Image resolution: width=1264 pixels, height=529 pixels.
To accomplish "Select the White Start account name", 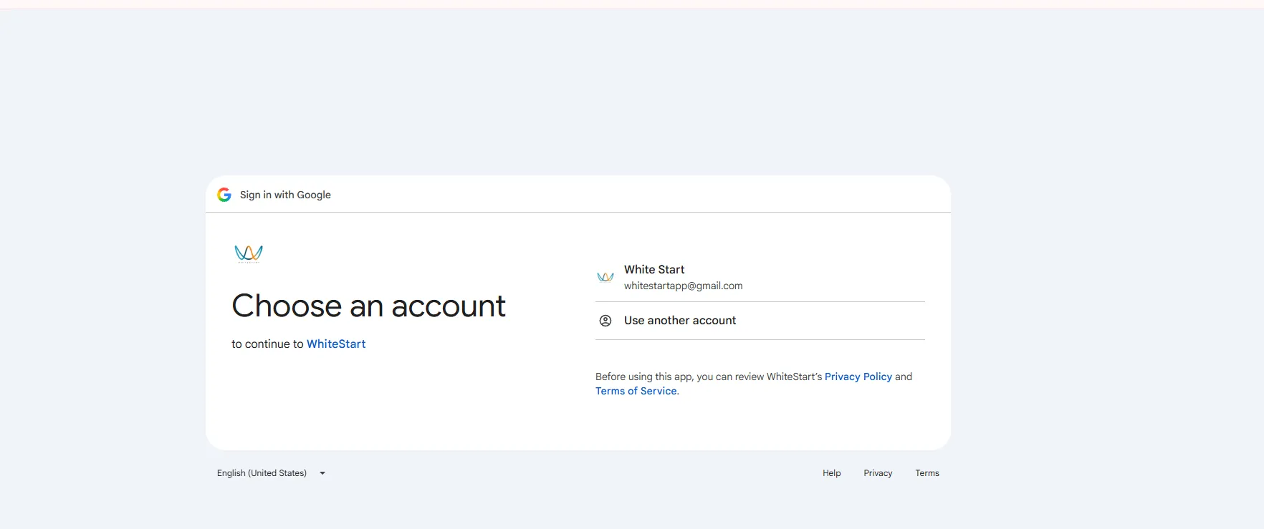I will click(x=654, y=269).
